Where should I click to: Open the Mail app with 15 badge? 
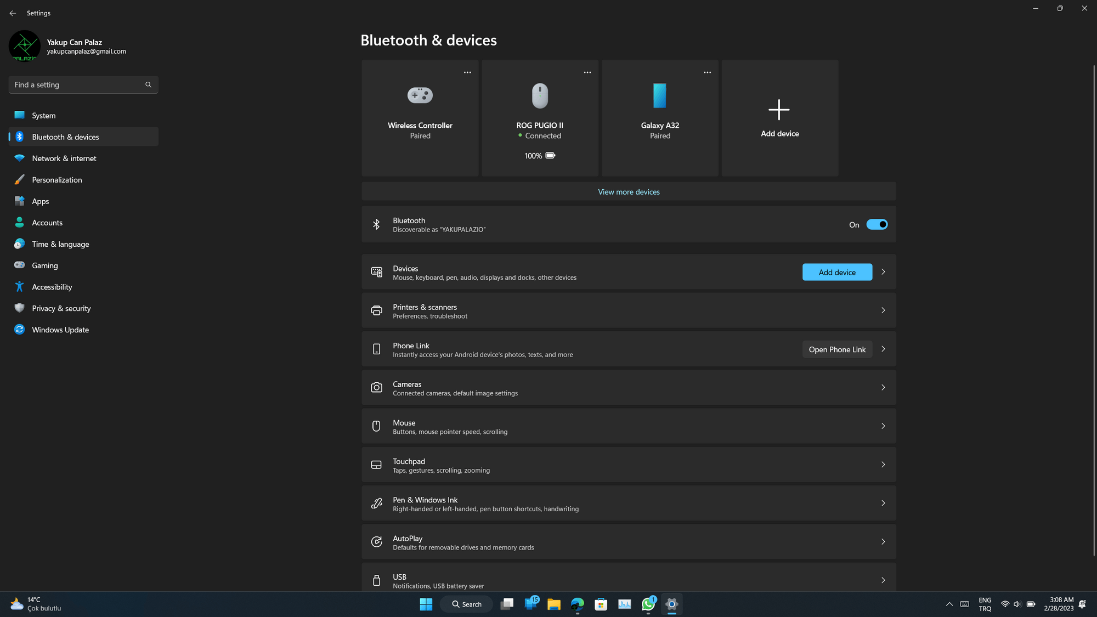pyautogui.click(x=531, y=604)
